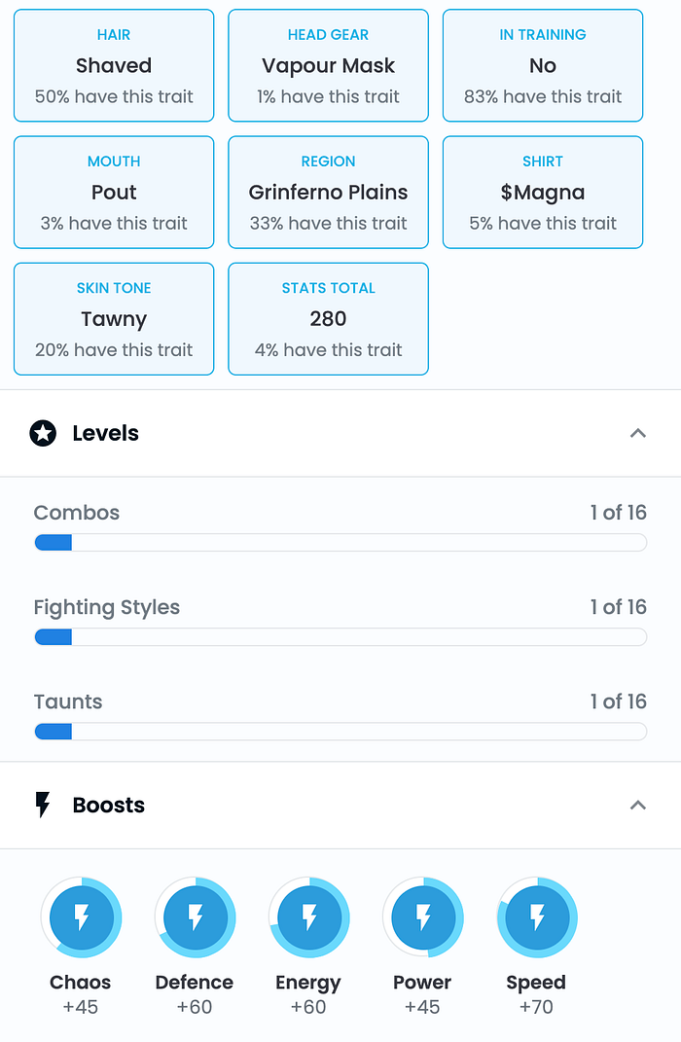Click the Power boost lightning icon
681x1042 pixels.
pyautogui.click(x=423, y=917)
